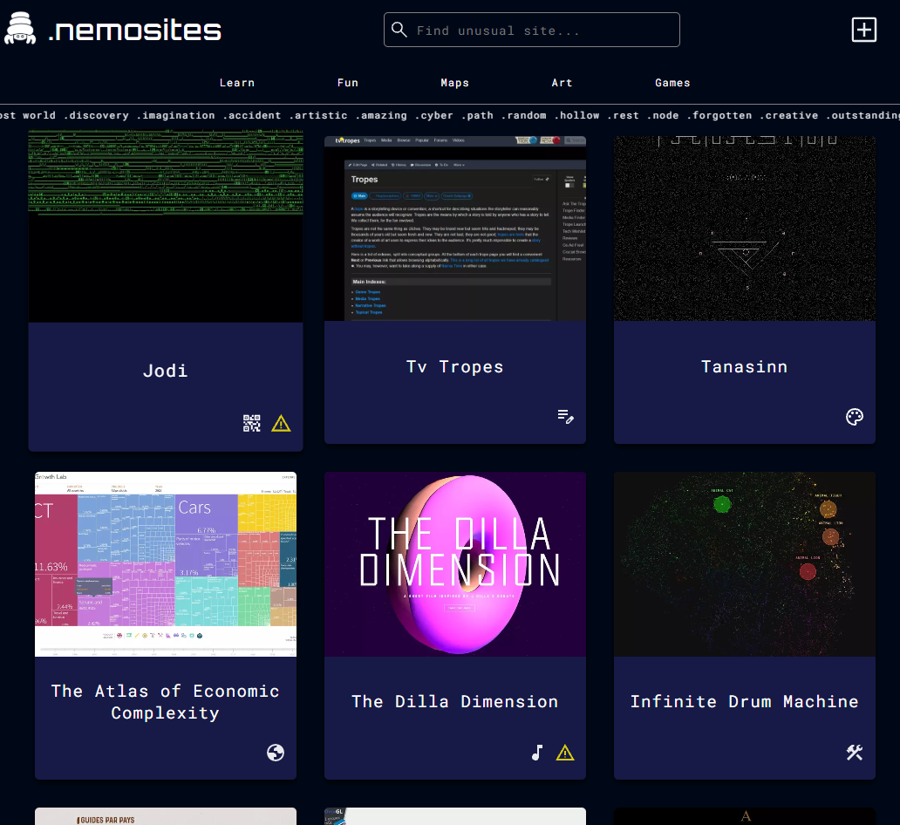Open the Tv Tropes screenshot thumbnail
Screen dimensions: 900x825
(x=455, y=228)
